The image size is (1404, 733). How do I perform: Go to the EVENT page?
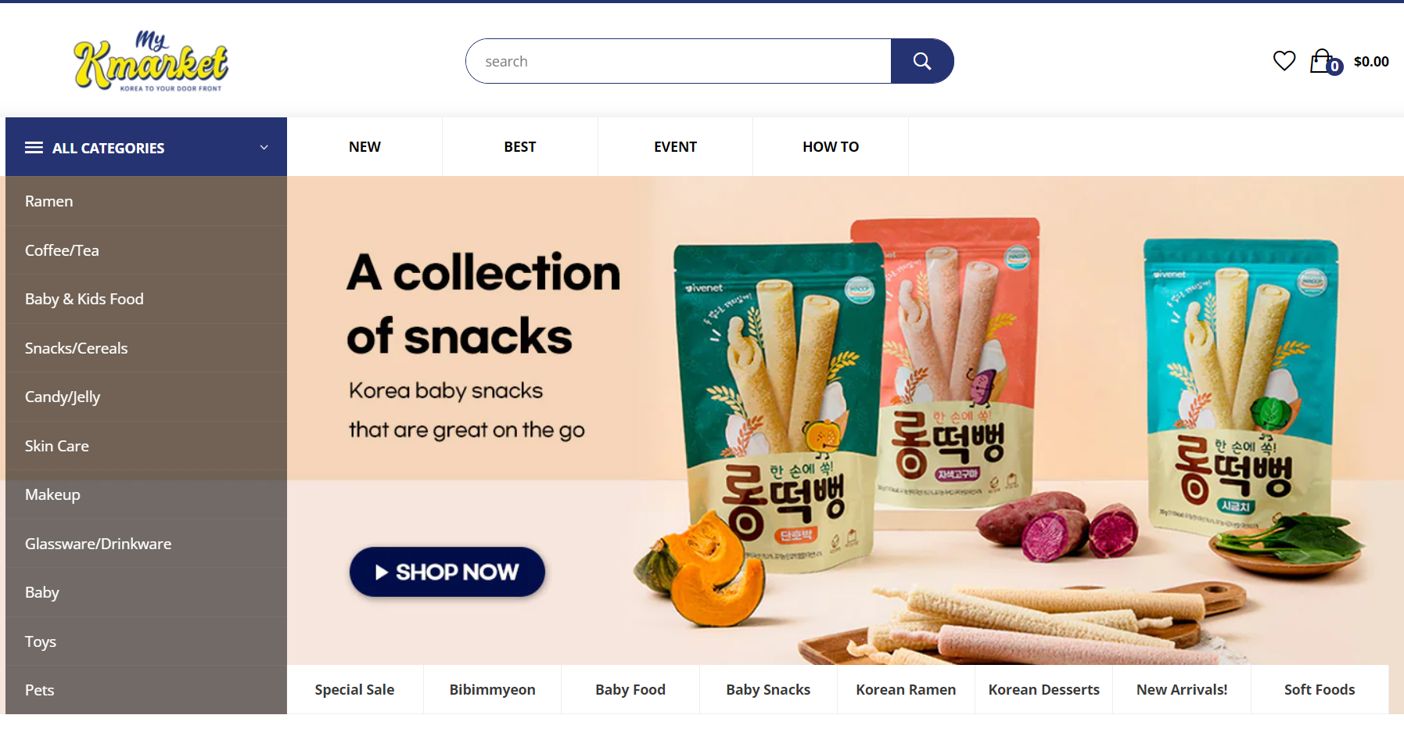click(x=675, y=146)
